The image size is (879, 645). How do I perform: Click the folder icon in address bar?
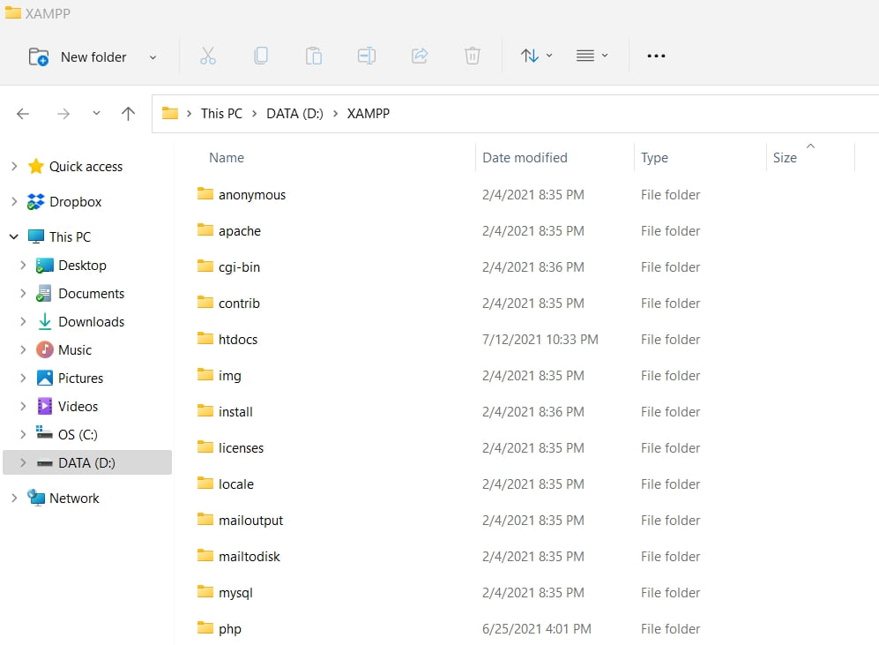pyautogui.click(x=170, y=113)
